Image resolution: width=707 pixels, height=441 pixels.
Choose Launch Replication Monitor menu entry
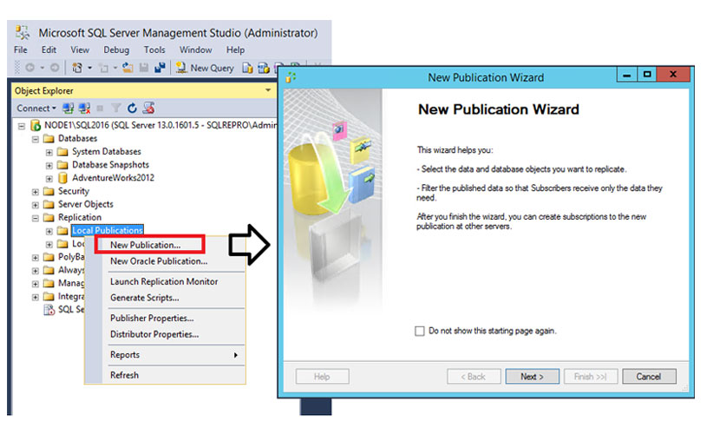[164, 281]
